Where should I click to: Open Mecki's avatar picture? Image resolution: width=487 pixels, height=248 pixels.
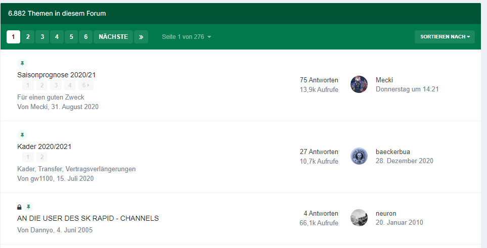click(359, 84)
